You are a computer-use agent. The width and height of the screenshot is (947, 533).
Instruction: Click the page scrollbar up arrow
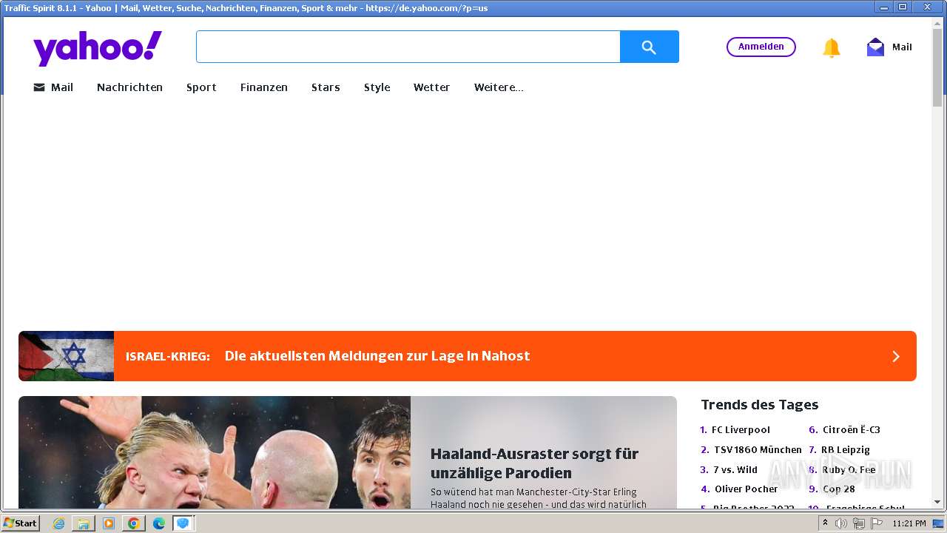[938, 25]
